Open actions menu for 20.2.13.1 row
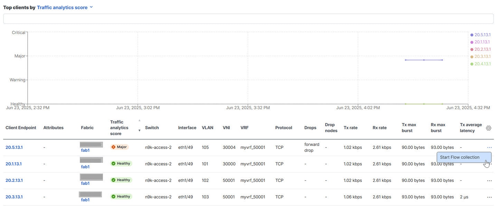The image size is (500, 206). (489, 180)
